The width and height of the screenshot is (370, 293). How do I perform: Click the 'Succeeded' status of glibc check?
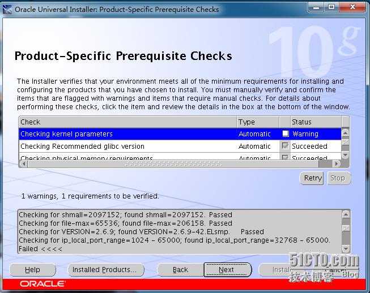tap(309, 146)
